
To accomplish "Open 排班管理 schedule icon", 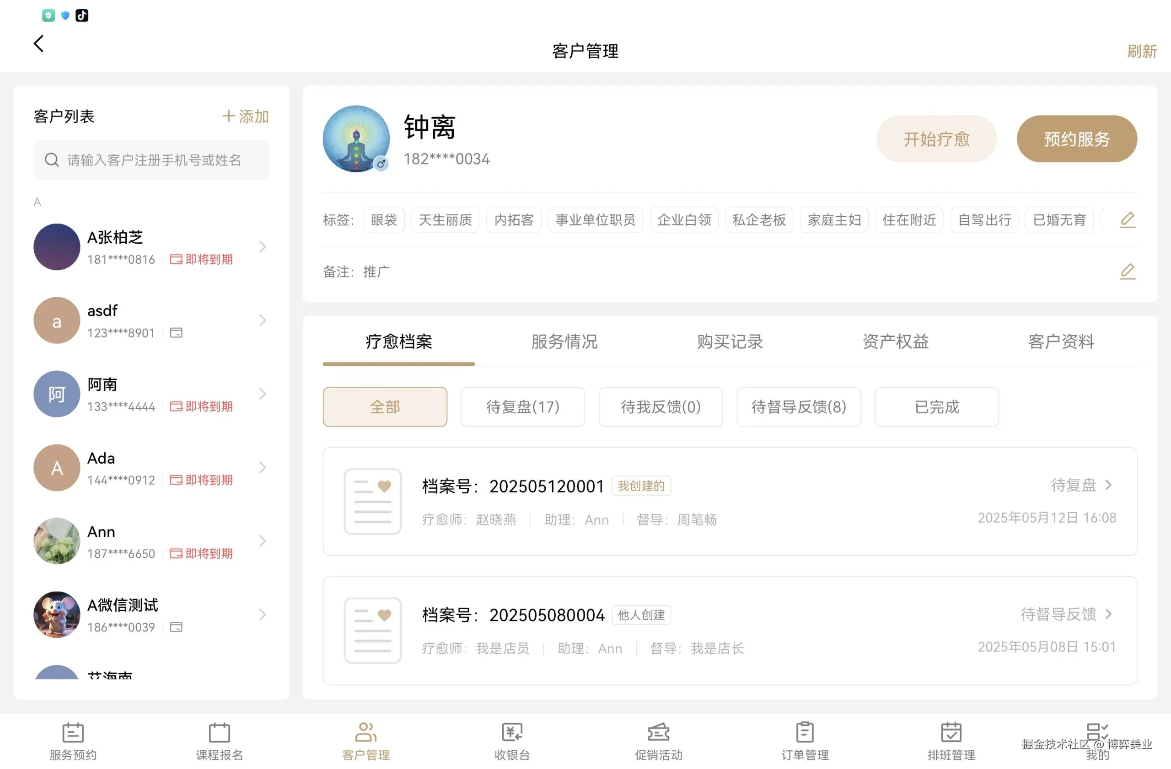I will point(951,732).
